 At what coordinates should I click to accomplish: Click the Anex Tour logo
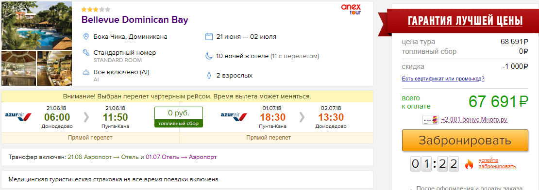(351, 9)
